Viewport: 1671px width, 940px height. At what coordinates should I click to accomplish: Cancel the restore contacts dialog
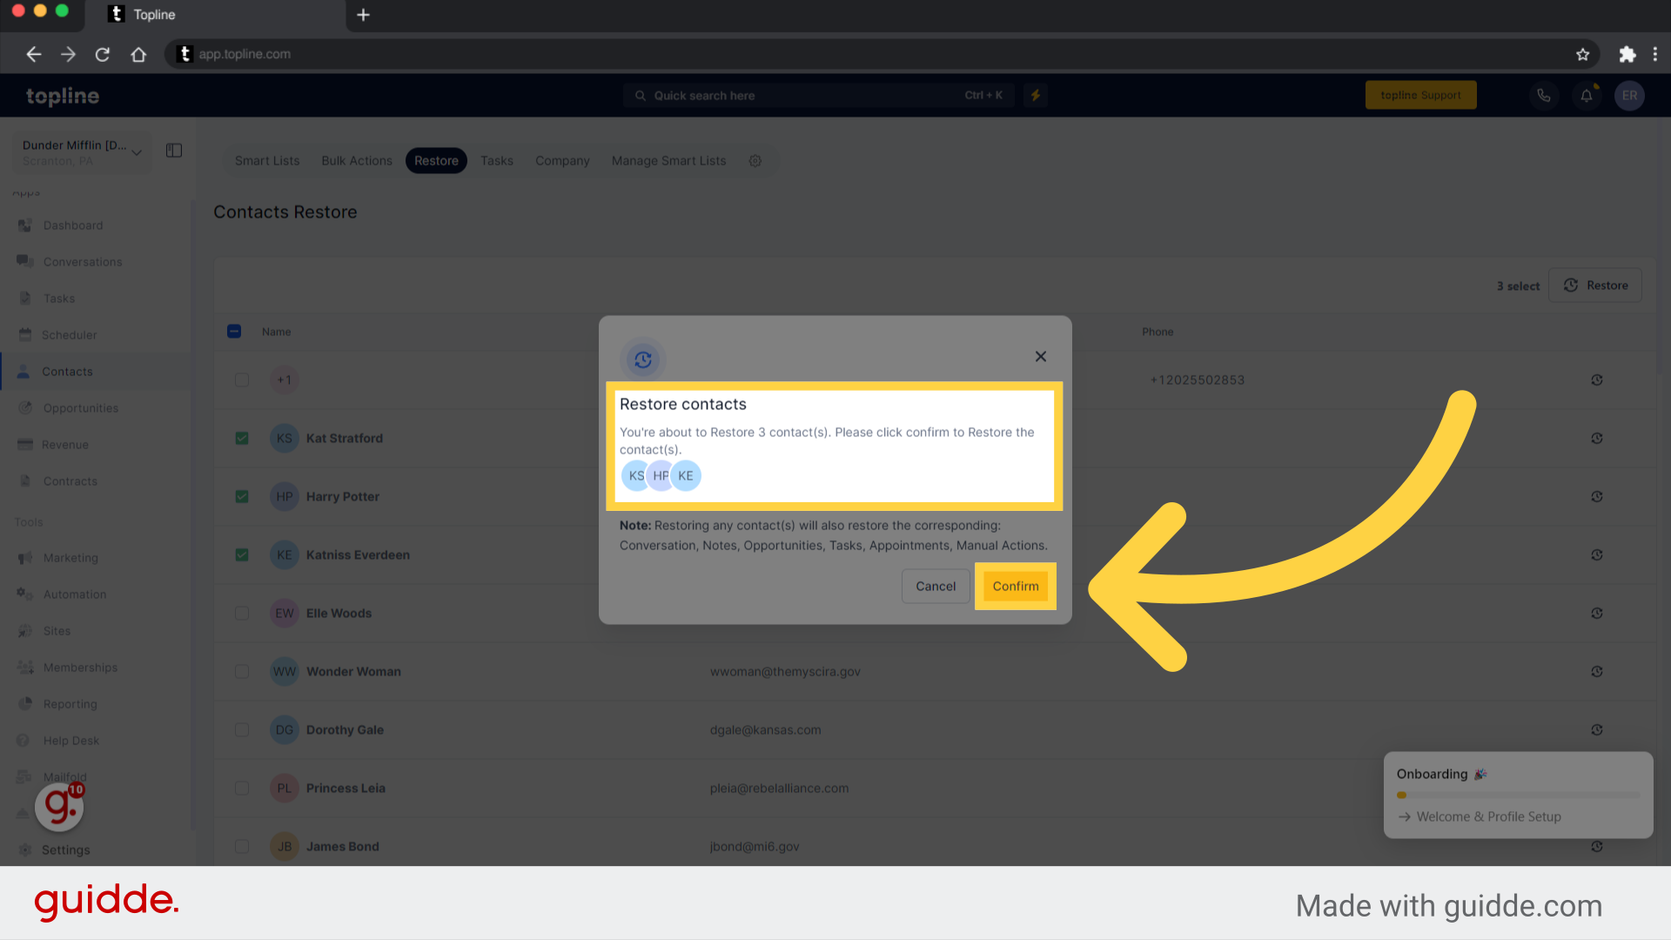tap(936, 586)
